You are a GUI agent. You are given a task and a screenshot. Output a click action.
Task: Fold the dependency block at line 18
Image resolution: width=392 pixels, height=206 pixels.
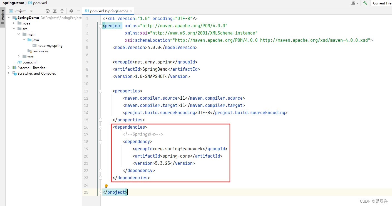(x=100, y=142)
